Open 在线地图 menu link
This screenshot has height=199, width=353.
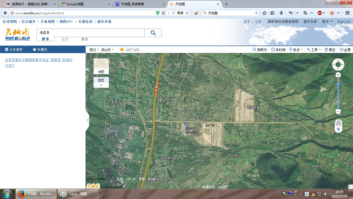tap(10, 22)
